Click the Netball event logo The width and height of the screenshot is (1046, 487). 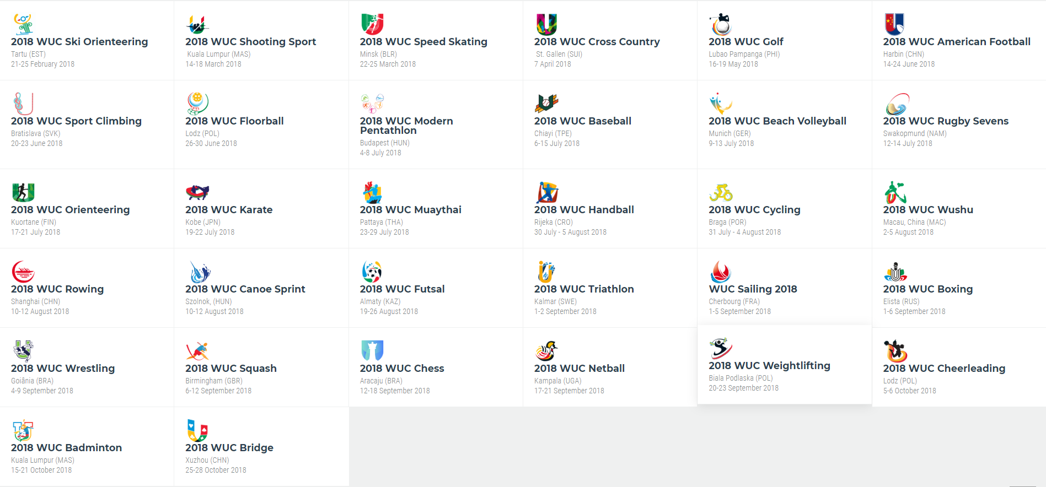click(x=546, y=351)
